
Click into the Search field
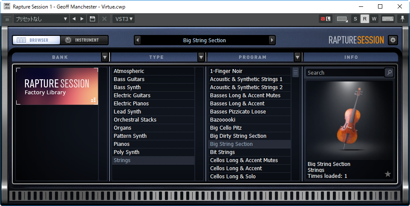pyautogui.click(x=345, y=73)
